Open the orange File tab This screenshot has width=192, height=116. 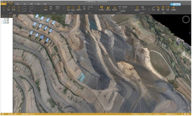[x=3, y=4]
